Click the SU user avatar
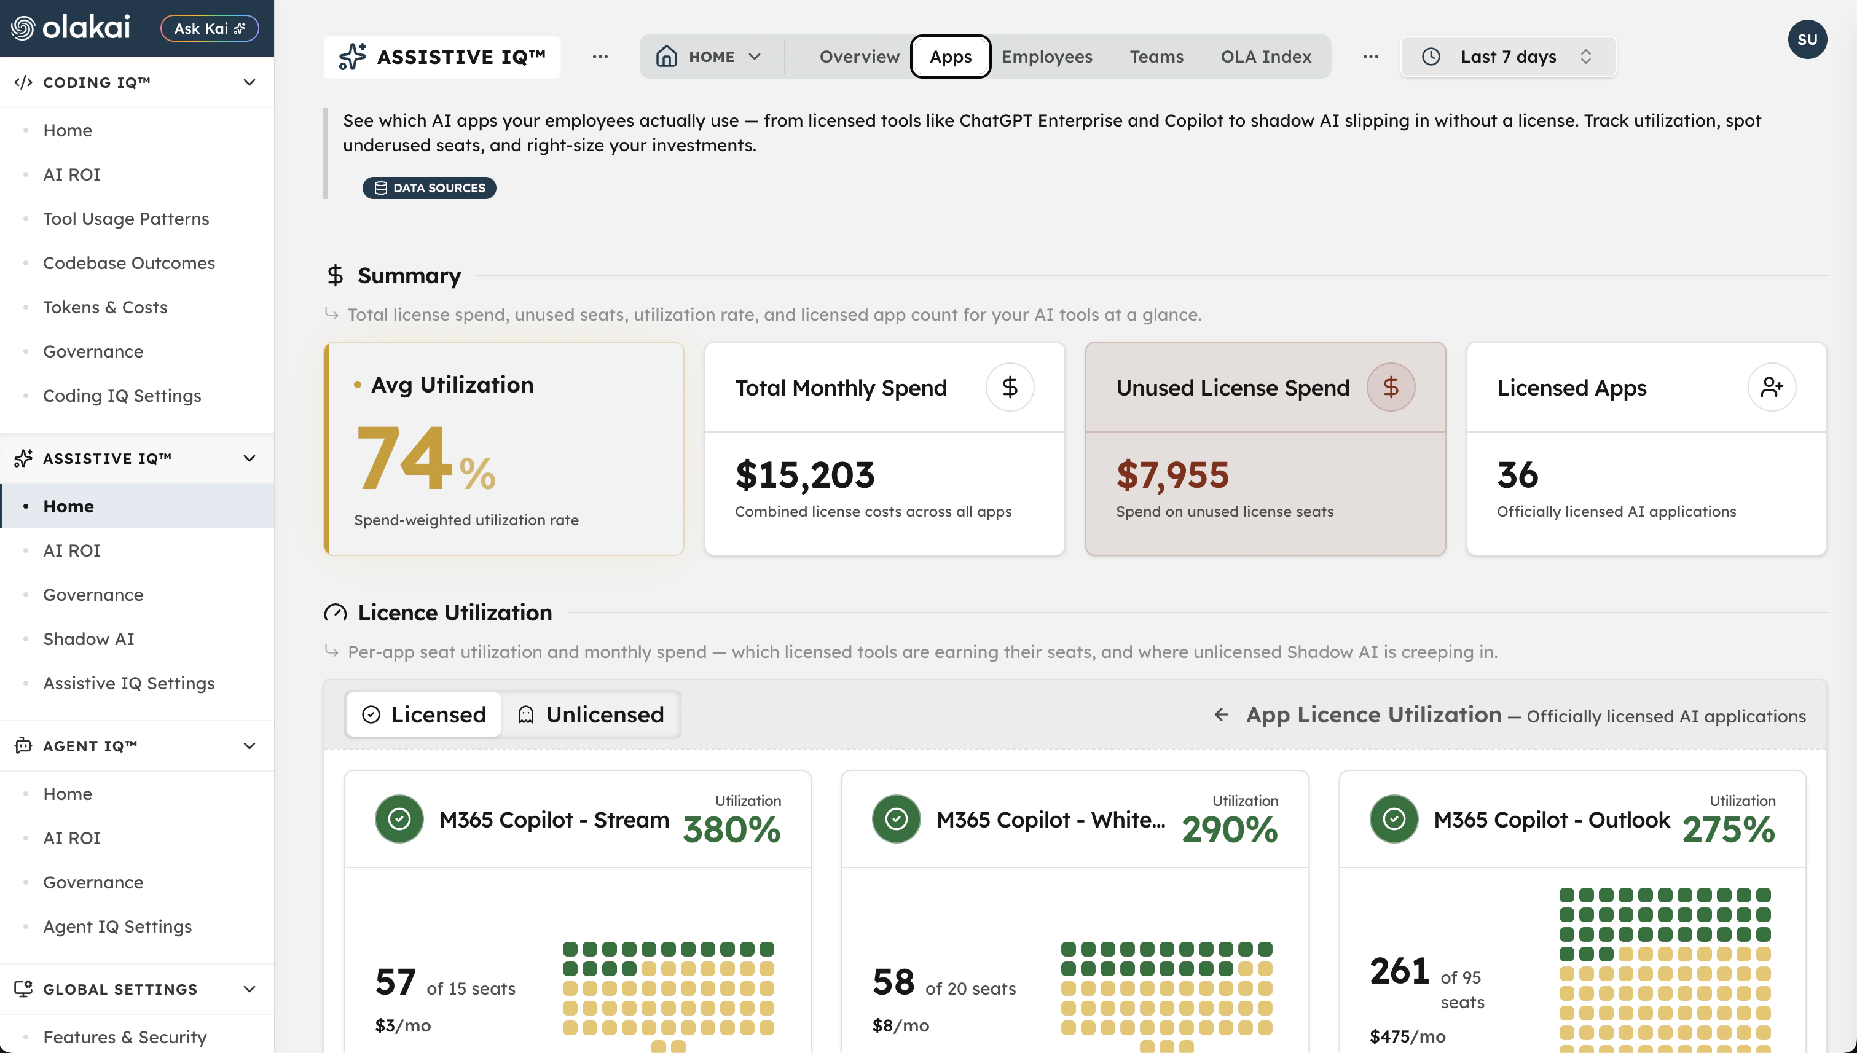 tap(1807, 39)
